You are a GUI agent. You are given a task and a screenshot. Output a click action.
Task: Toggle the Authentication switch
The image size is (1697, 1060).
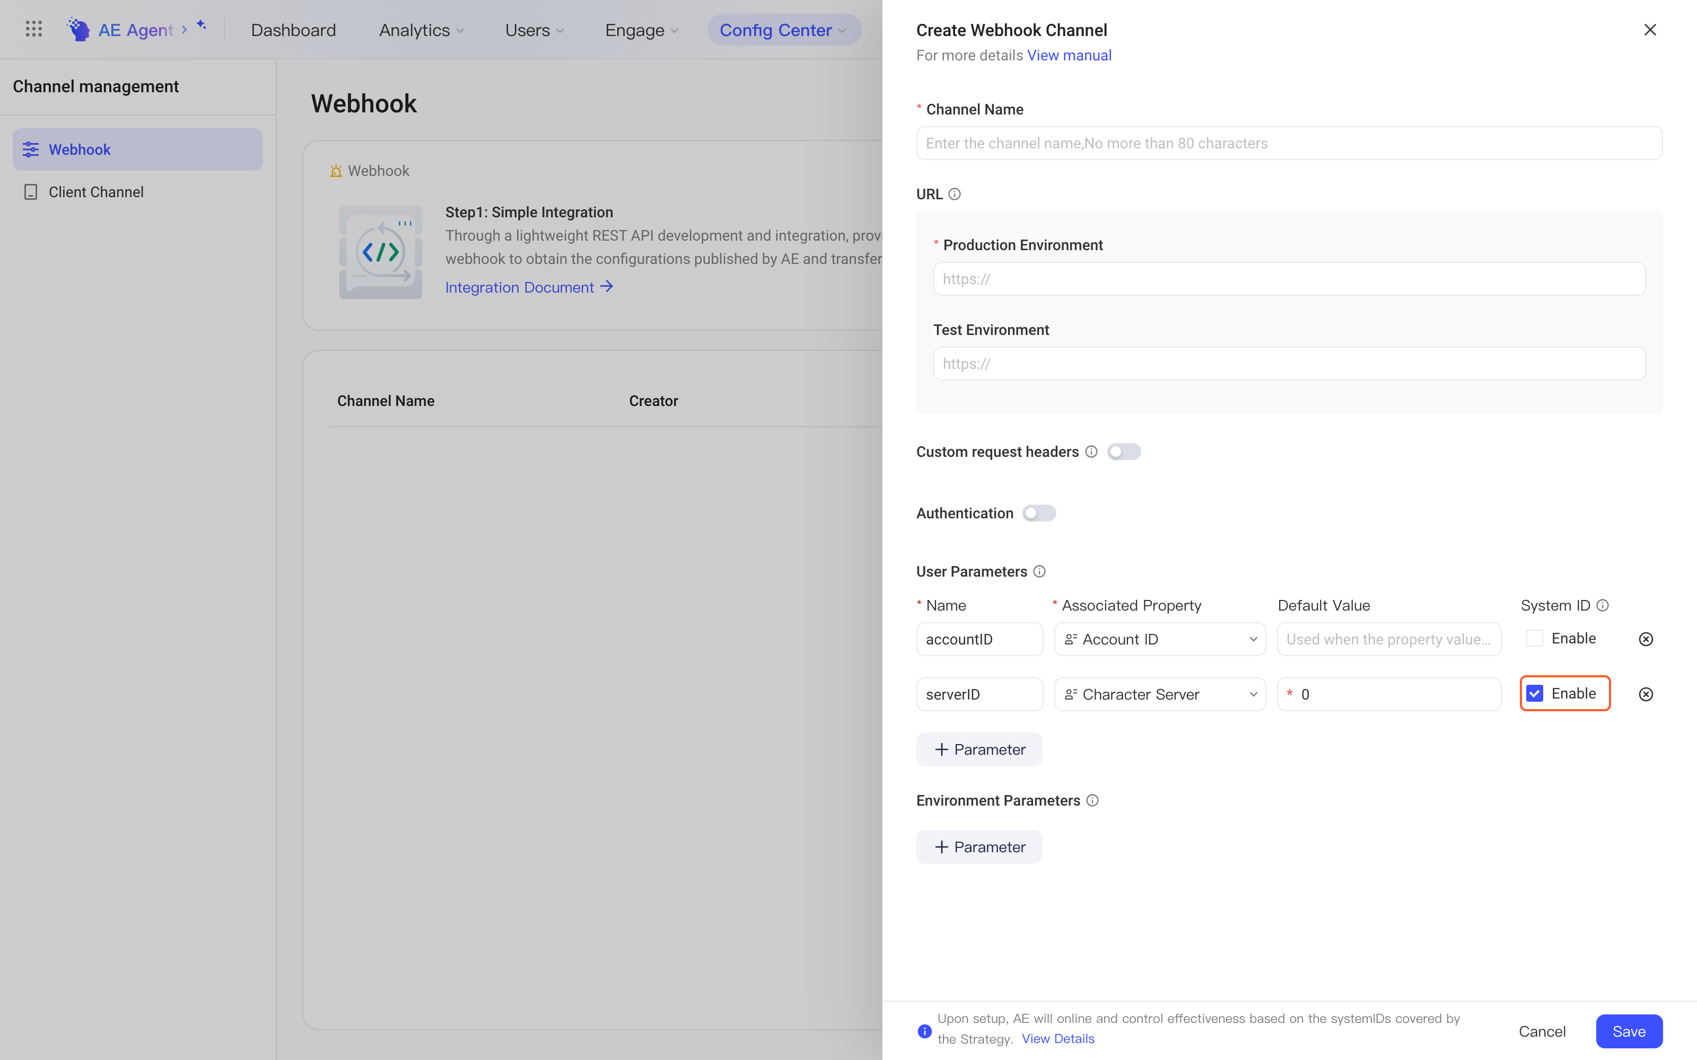point(1038,513)
